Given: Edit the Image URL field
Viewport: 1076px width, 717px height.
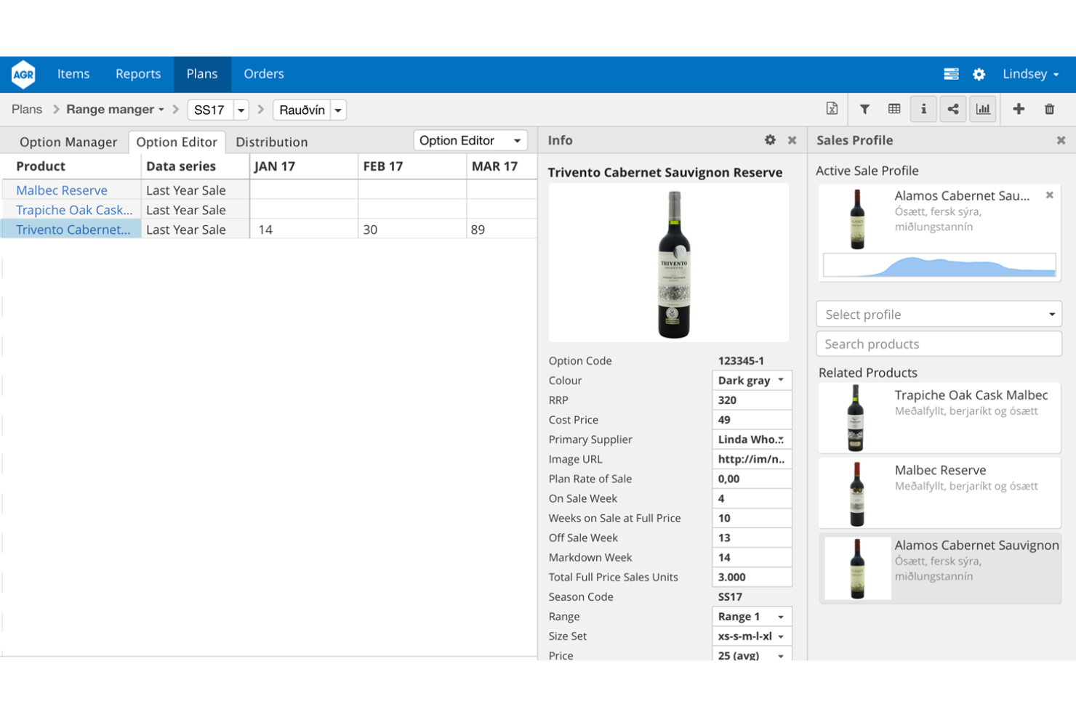Looking at the screenshot, I should click(x=751, y=458).
